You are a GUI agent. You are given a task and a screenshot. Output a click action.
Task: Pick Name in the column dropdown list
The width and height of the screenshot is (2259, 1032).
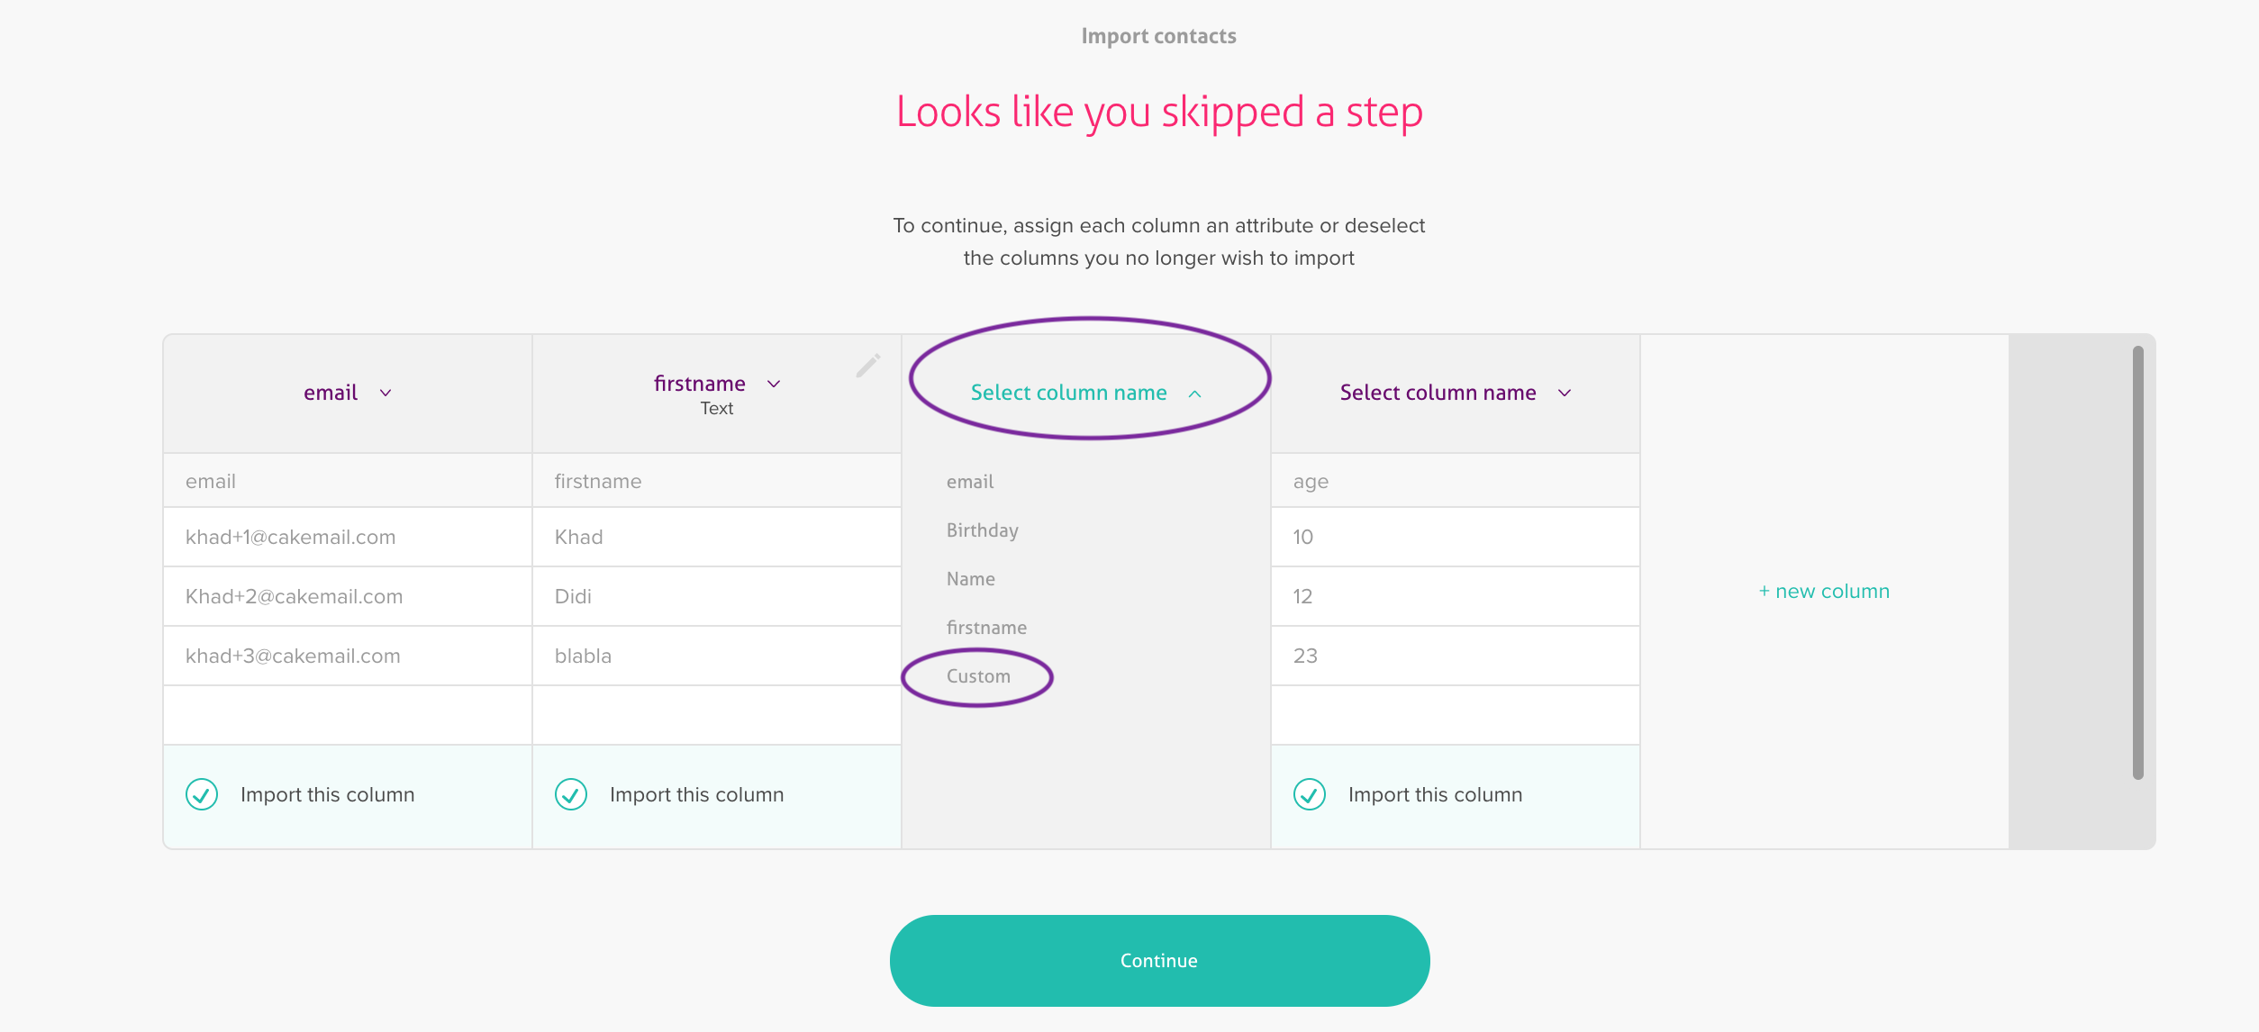click(x=970, y=579)
